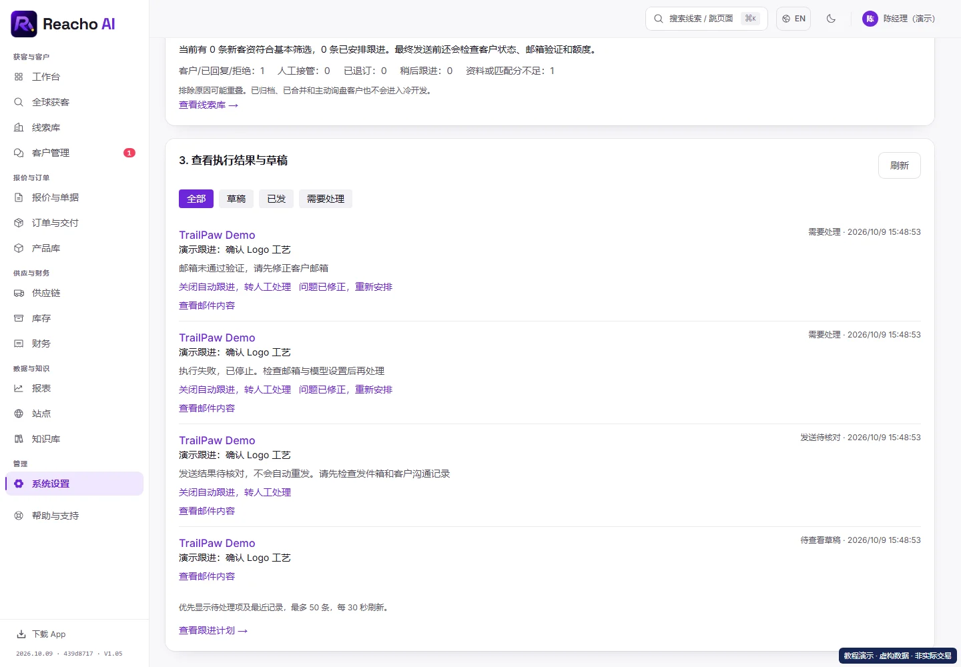Viewport: 961px width, 667px height.
Task: Click the 刷新 button
Action: pos(899,165)
